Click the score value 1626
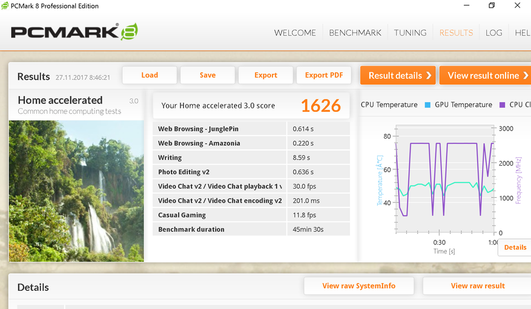The height and width of the screenshot is (309, 531). pos(321,106)
